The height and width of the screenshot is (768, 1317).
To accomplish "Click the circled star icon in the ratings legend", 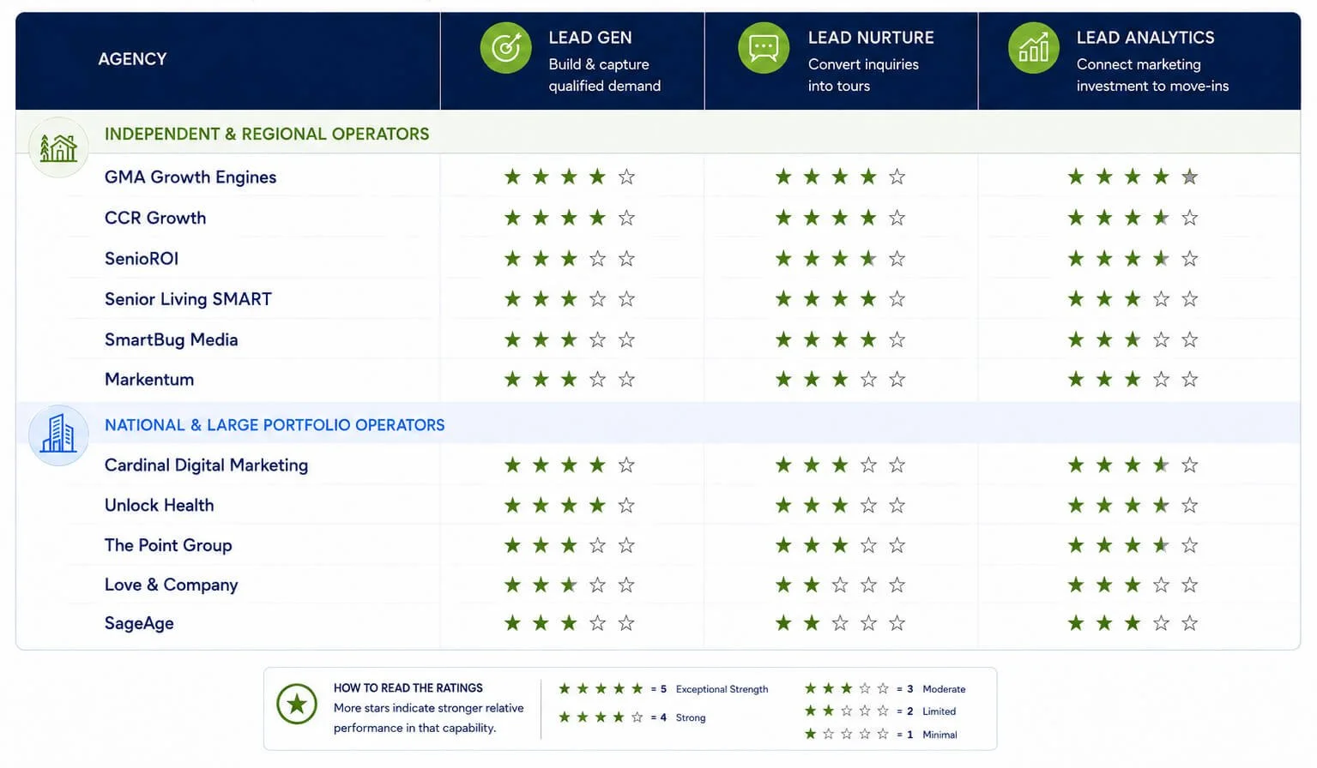I will coord(297,704).
